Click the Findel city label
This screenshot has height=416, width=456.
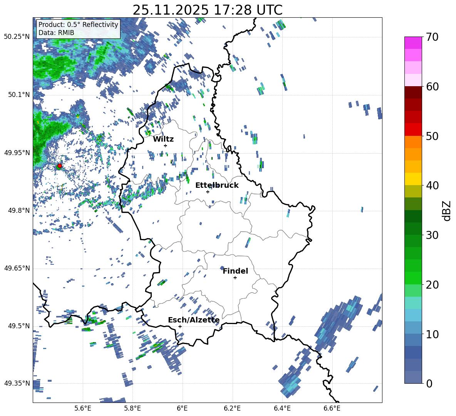click(235, 271)
